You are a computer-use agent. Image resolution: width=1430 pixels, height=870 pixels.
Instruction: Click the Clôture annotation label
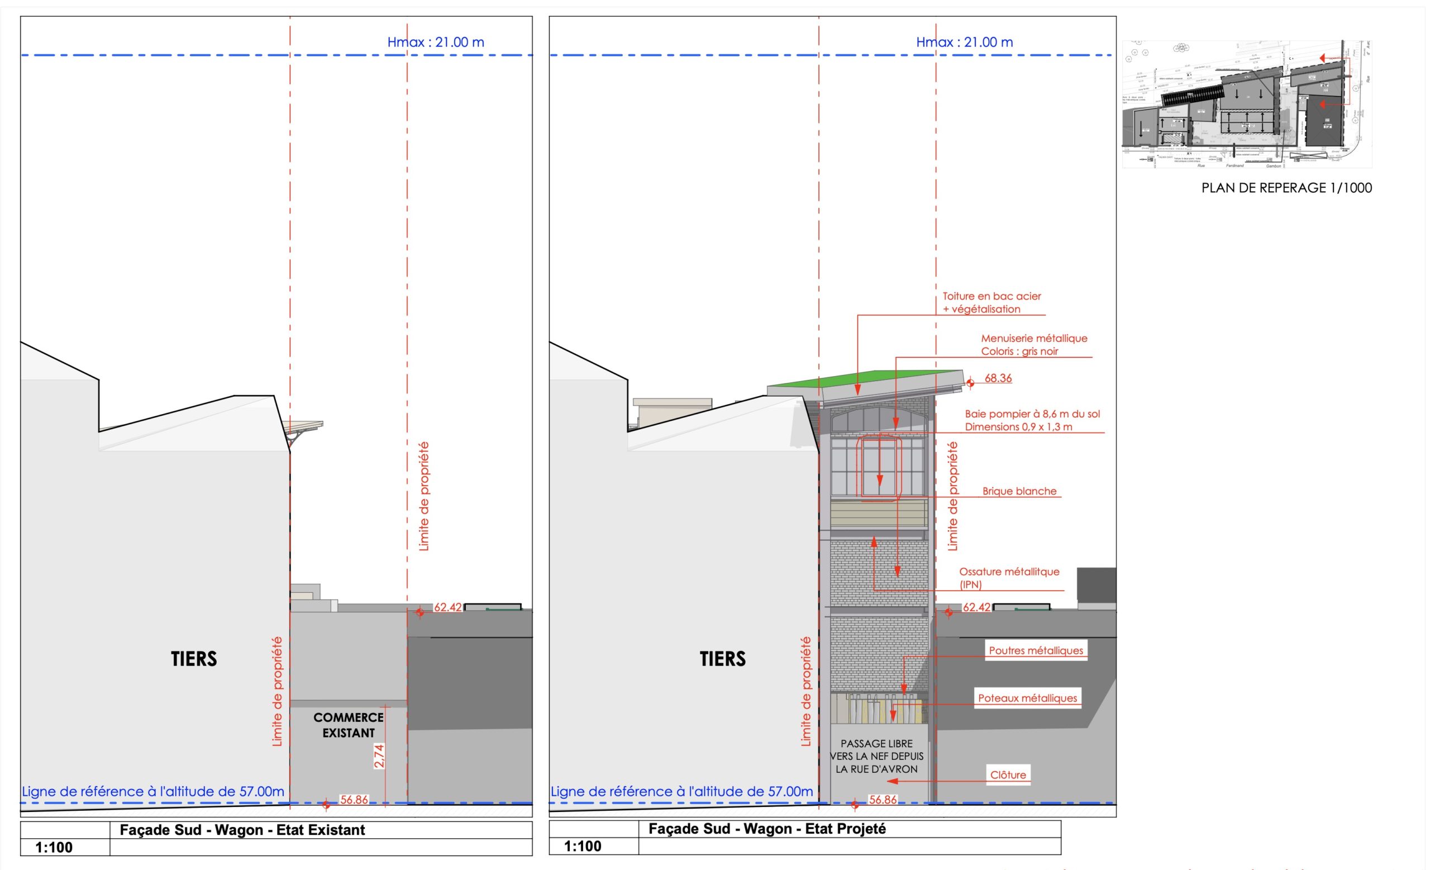coord(1008,775)
